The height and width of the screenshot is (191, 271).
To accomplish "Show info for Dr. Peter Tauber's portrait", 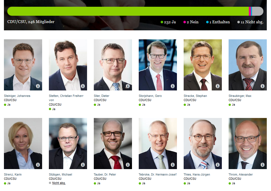I will 128,165.
